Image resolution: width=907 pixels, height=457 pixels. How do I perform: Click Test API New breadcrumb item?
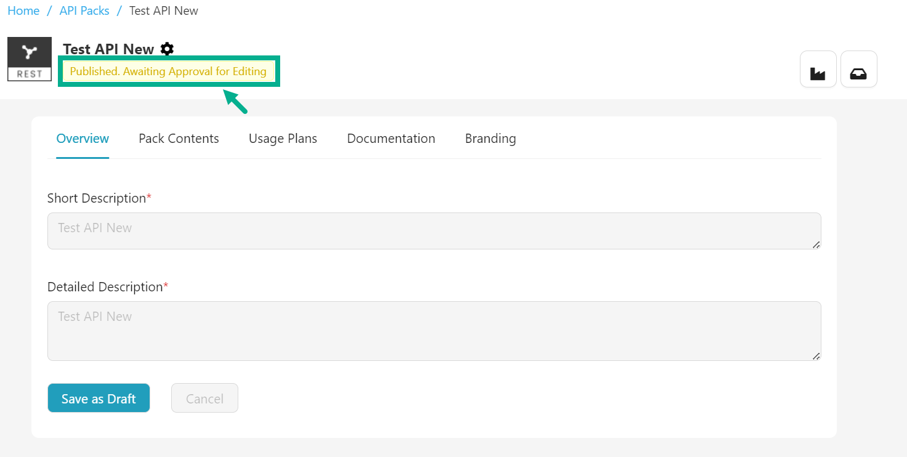(x=164, y=11)
